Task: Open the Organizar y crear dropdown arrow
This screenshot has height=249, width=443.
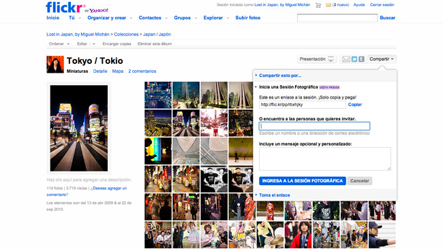Action: point(131,18)
